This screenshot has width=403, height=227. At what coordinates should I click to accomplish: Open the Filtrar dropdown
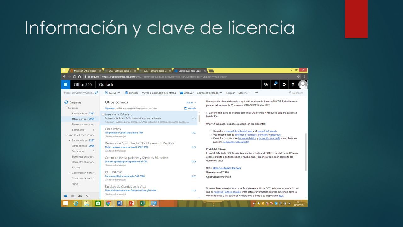tap(191, 102)
